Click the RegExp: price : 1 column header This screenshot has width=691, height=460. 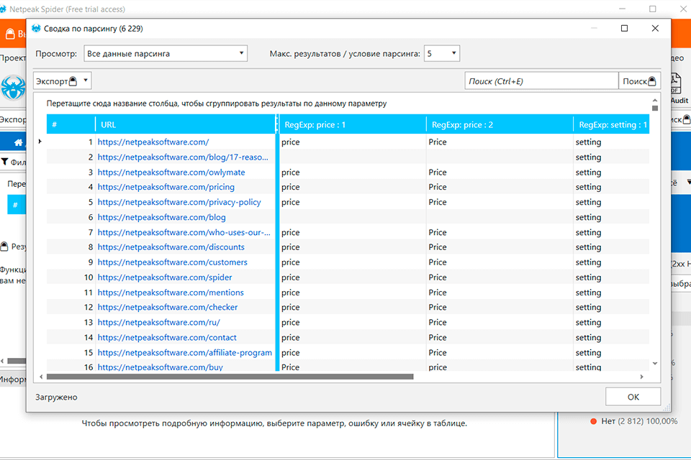coord(351,124)
